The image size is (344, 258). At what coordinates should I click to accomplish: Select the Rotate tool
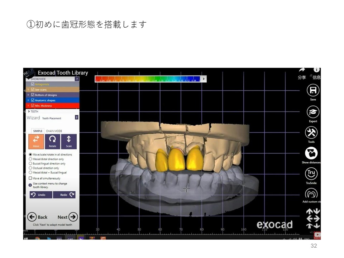[52, 141]
